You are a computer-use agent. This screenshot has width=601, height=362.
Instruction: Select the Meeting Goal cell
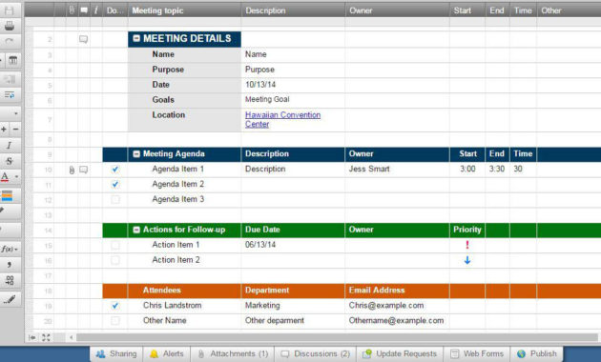point(293,100)
